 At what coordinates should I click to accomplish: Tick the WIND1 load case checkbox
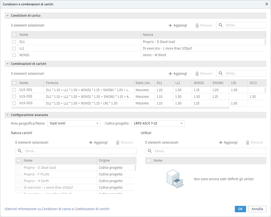14,55
